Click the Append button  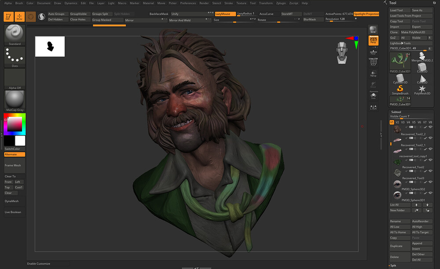click(422, 243)
